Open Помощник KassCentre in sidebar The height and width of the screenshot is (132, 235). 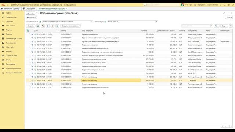tap(14, 73)
